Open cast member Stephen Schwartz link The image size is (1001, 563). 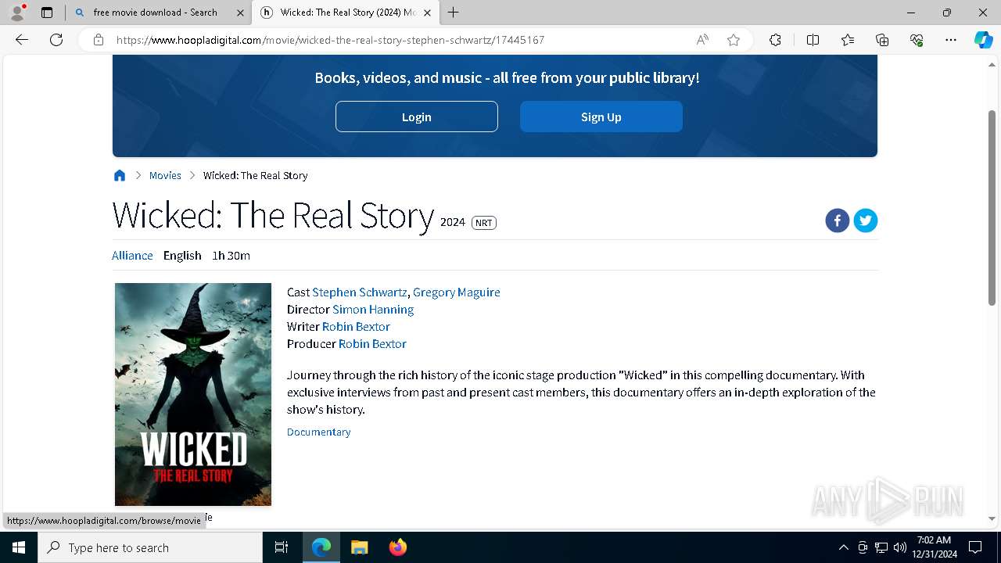point(360,292)
